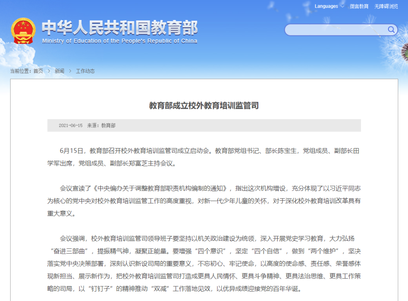The image size is (408, 301).
Task: Click the publish date 2021-06-15
Action: pos(71,126)
